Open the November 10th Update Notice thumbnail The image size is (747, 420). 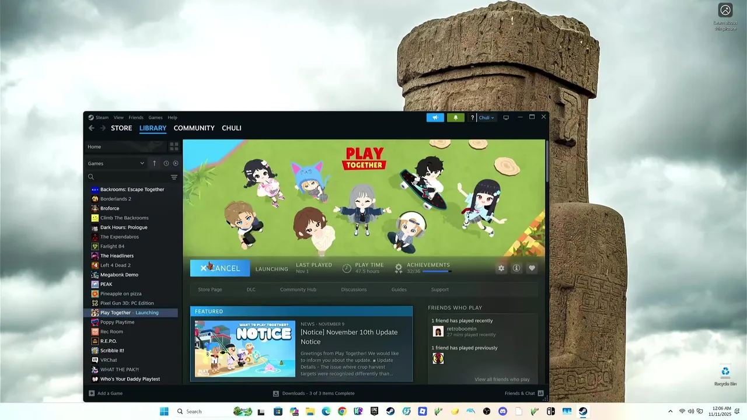[245, 349]
